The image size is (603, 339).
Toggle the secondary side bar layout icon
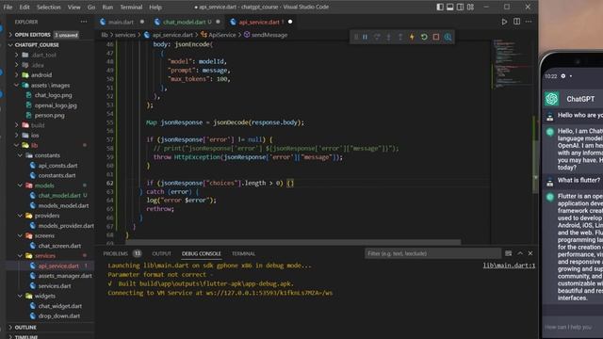460,7
